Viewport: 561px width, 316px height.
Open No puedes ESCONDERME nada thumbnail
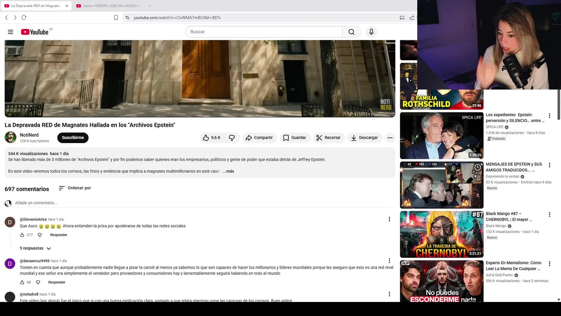[x=441, y=281]
